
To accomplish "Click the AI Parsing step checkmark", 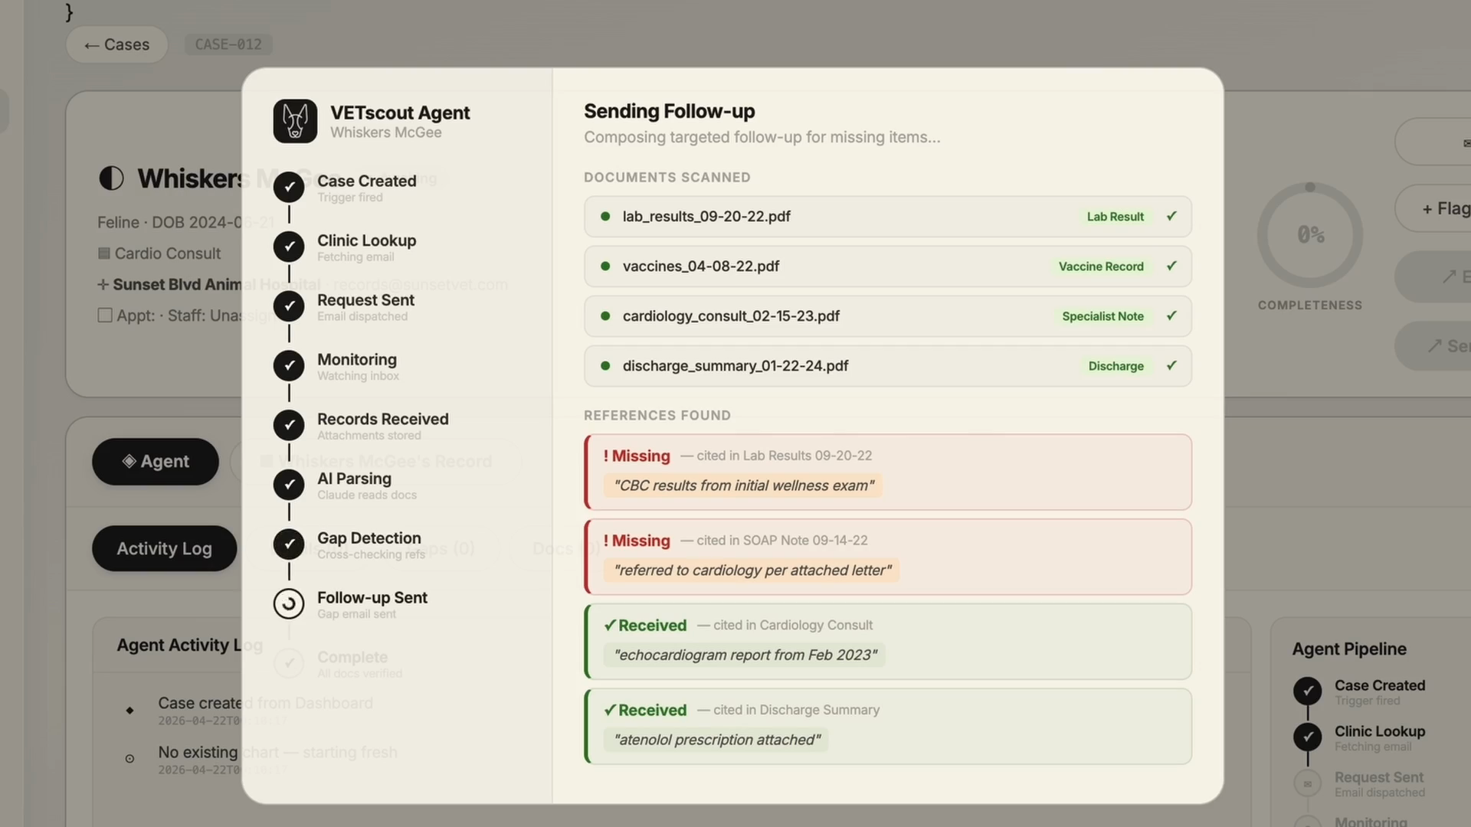I will [289, 484].
